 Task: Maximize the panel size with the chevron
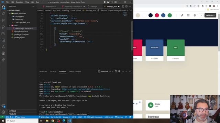(126, 71)
